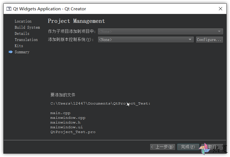Viewport: 230px width, 157px height.
Task: Select the Translation wizard step
Action: (26, 40)
